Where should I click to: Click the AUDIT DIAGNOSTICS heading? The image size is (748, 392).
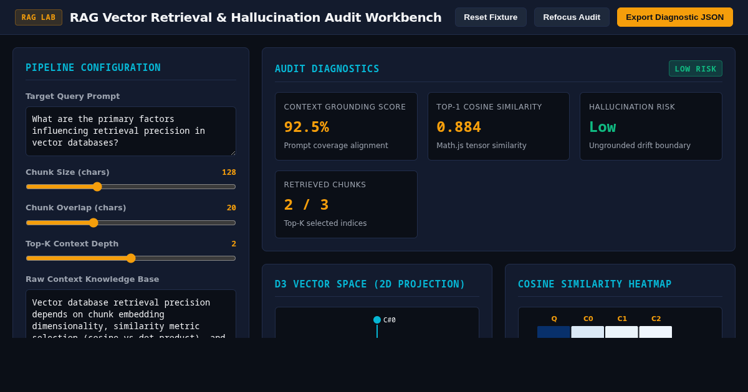[x=327, y=69]
